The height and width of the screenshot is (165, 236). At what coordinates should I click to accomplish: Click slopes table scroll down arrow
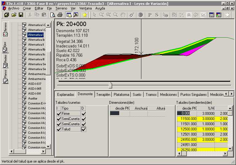point(230,149)
